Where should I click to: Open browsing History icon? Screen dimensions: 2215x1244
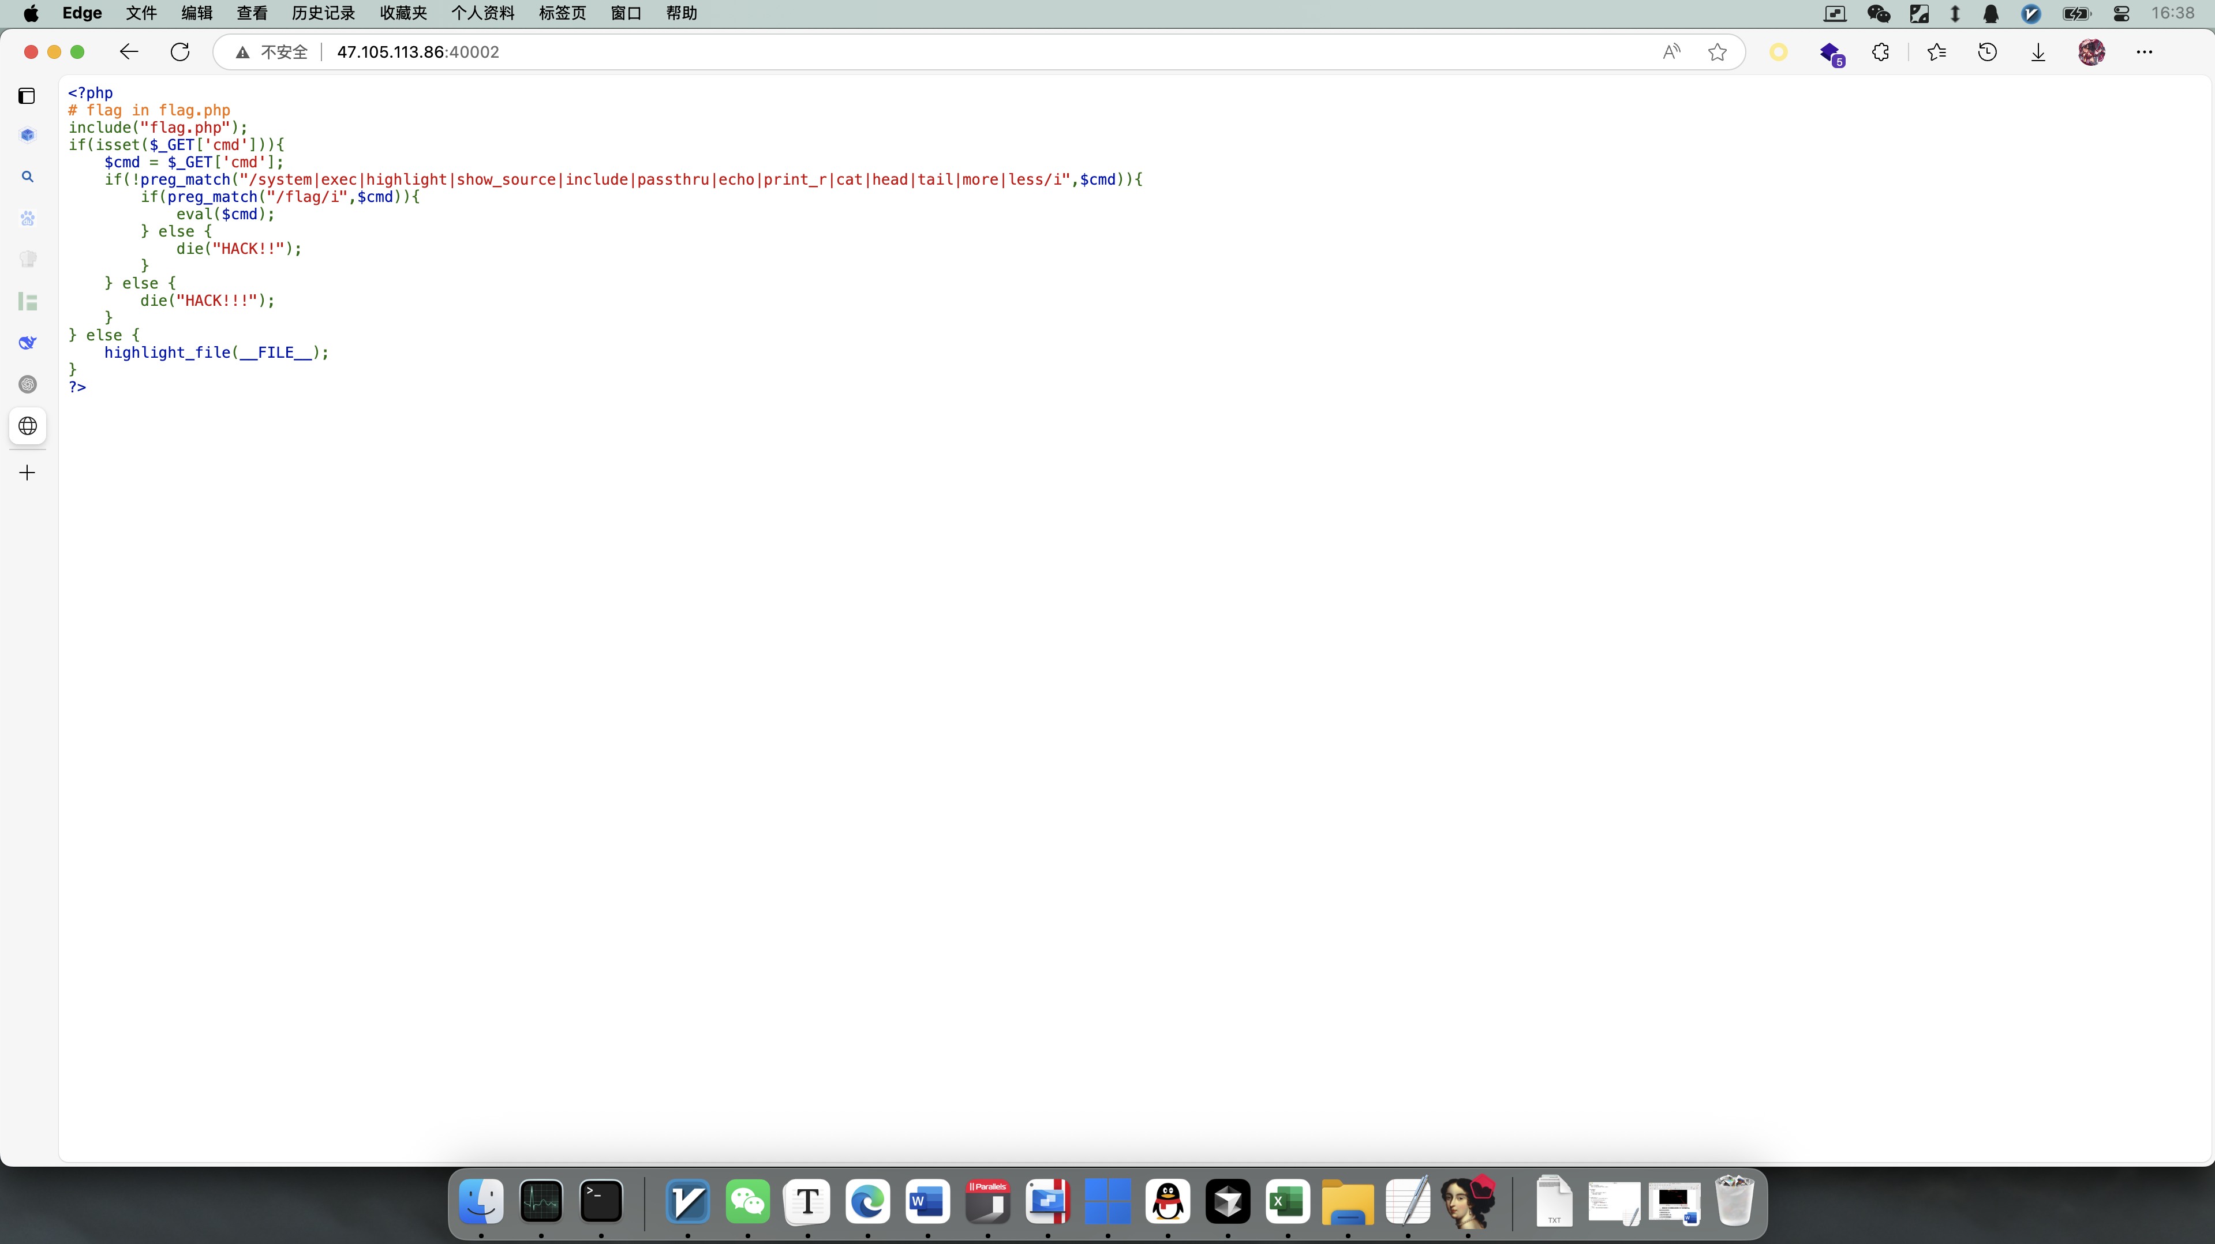coord(1987,53)
